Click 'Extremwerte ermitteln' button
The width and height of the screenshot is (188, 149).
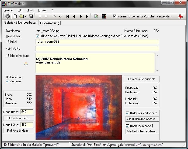point(142,79)
